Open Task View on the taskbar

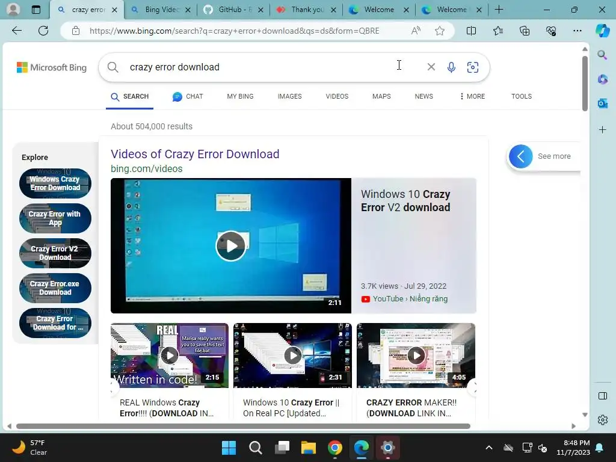[x=282, y=448]
